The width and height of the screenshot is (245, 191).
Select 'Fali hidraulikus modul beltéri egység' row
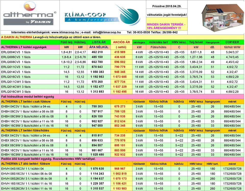pyautogui.click(x=122, y=97)
